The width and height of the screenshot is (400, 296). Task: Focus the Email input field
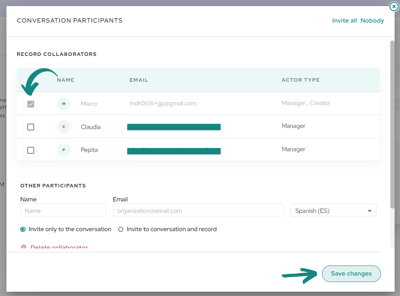point(198,210)
